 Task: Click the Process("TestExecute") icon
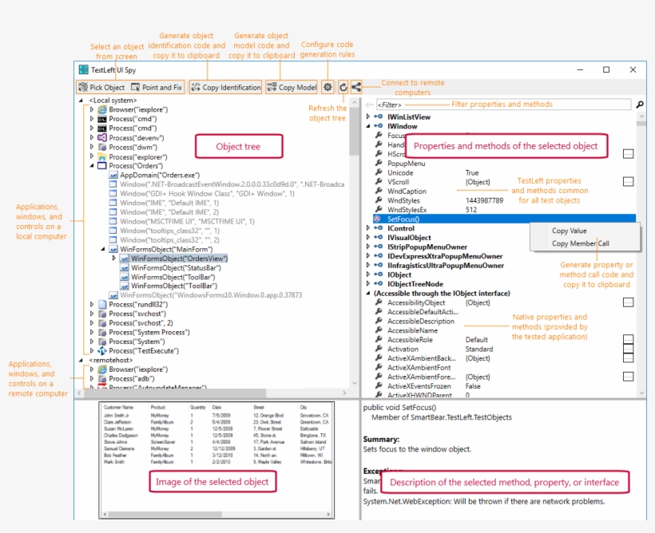(102, 350)
